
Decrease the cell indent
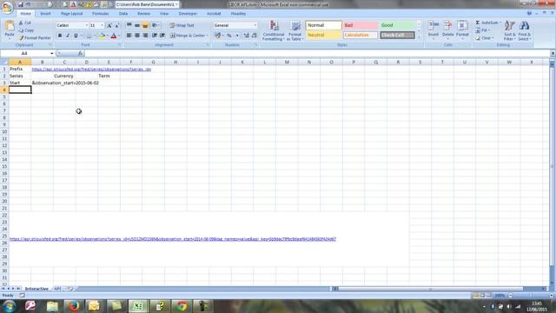click(155, 36)
